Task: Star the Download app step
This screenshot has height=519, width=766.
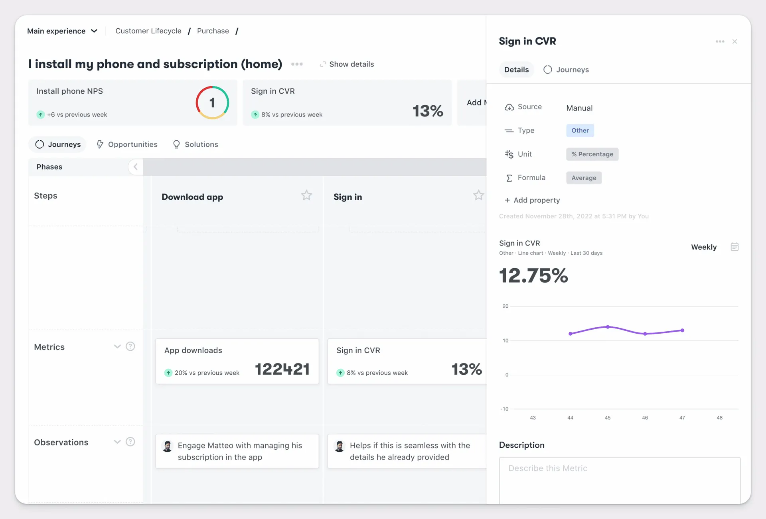Action: (306, 195)
